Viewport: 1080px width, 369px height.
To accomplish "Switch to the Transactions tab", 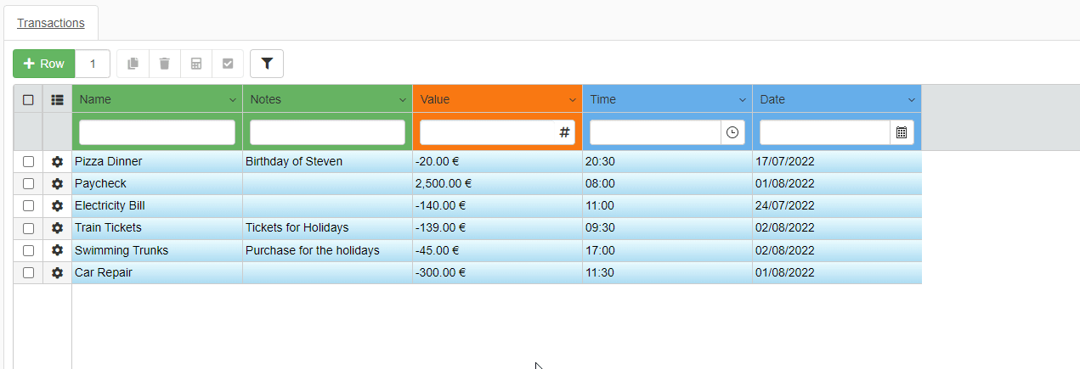I will pos(51,23).
